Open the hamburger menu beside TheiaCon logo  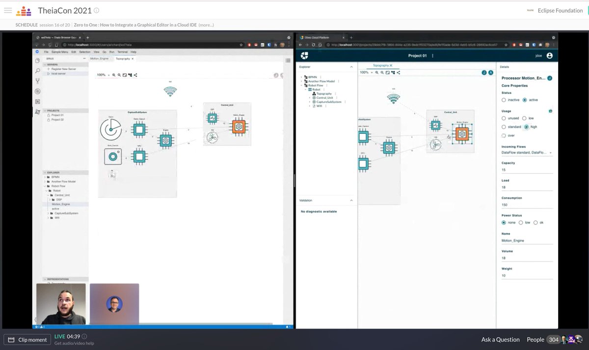pos(8,10)
